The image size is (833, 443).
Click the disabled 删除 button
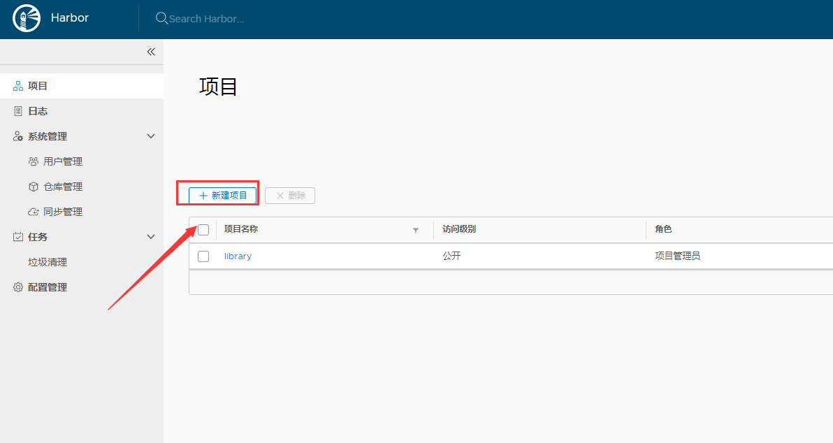(290, 196)
